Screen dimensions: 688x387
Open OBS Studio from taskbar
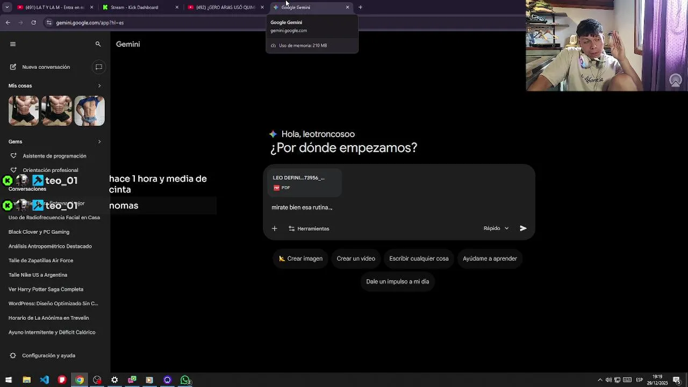click(97, 380)
